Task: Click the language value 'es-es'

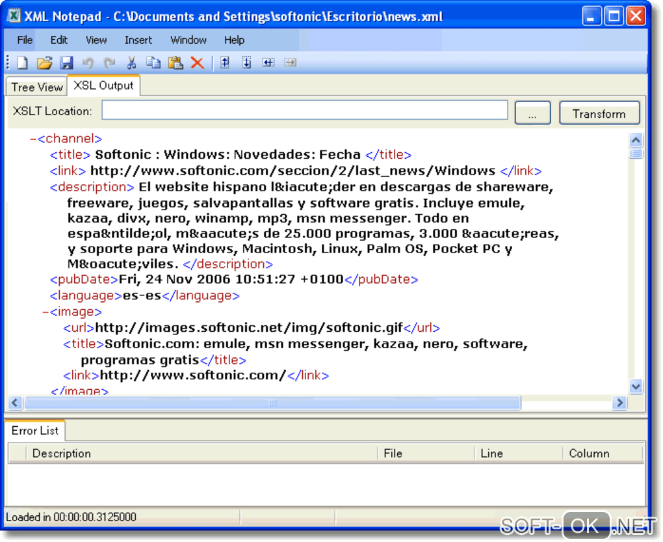Action: point(142,295)
